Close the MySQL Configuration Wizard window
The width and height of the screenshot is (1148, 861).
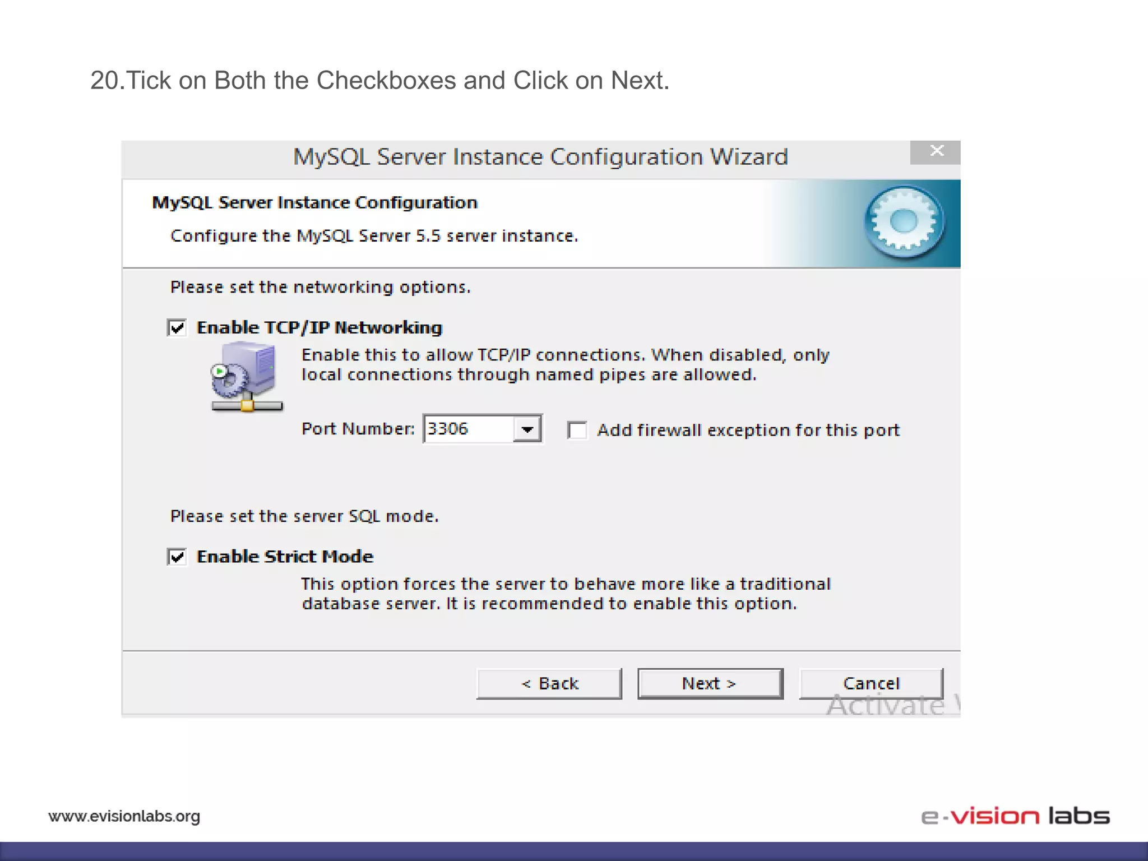pos(936,151)
